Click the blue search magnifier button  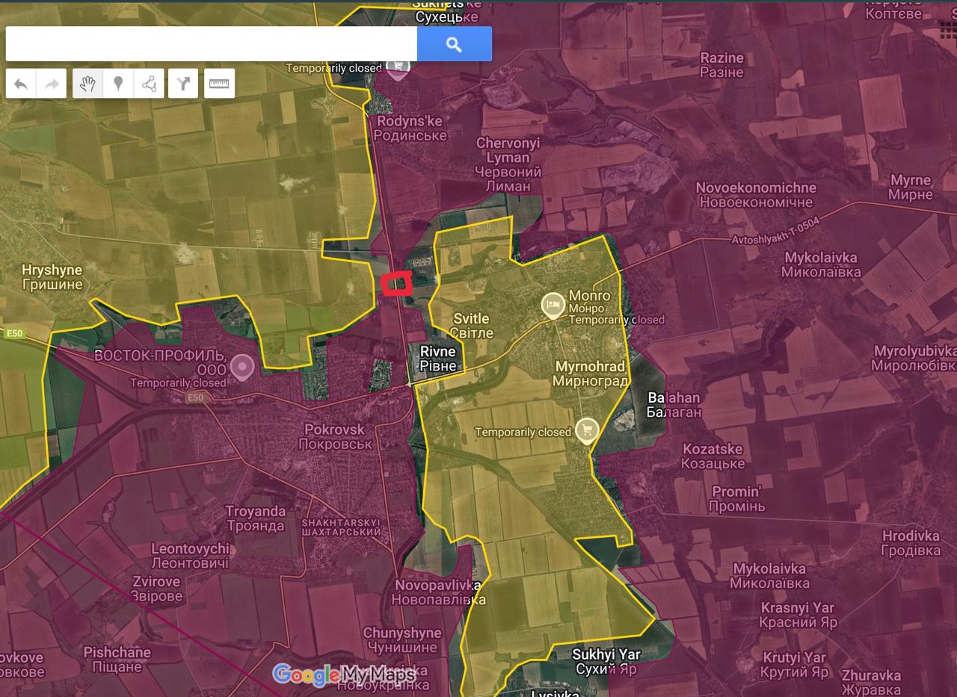454,44
